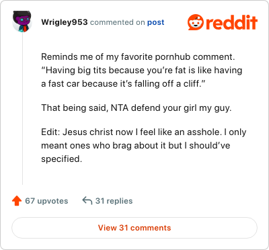Open Wrigley953's avatar image
Screen dimensions: 269x250
(22, 22)
